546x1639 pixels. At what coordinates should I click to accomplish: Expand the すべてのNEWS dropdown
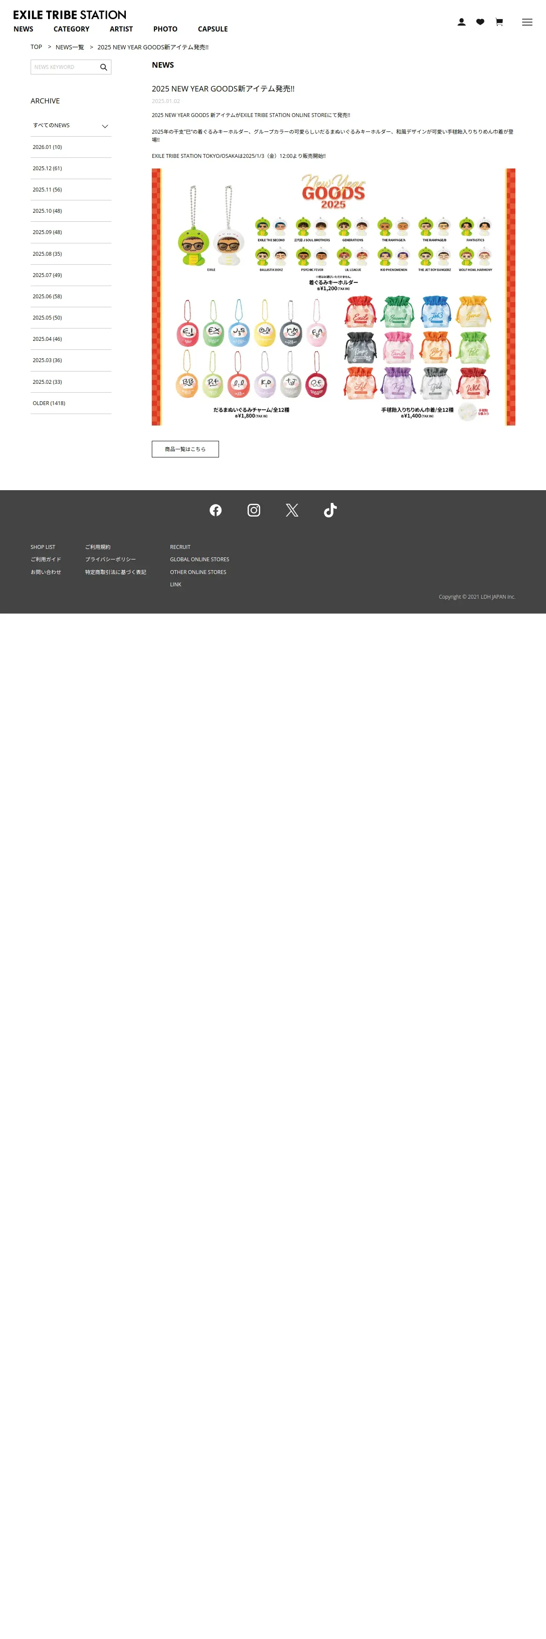click(x=71, y=126)
